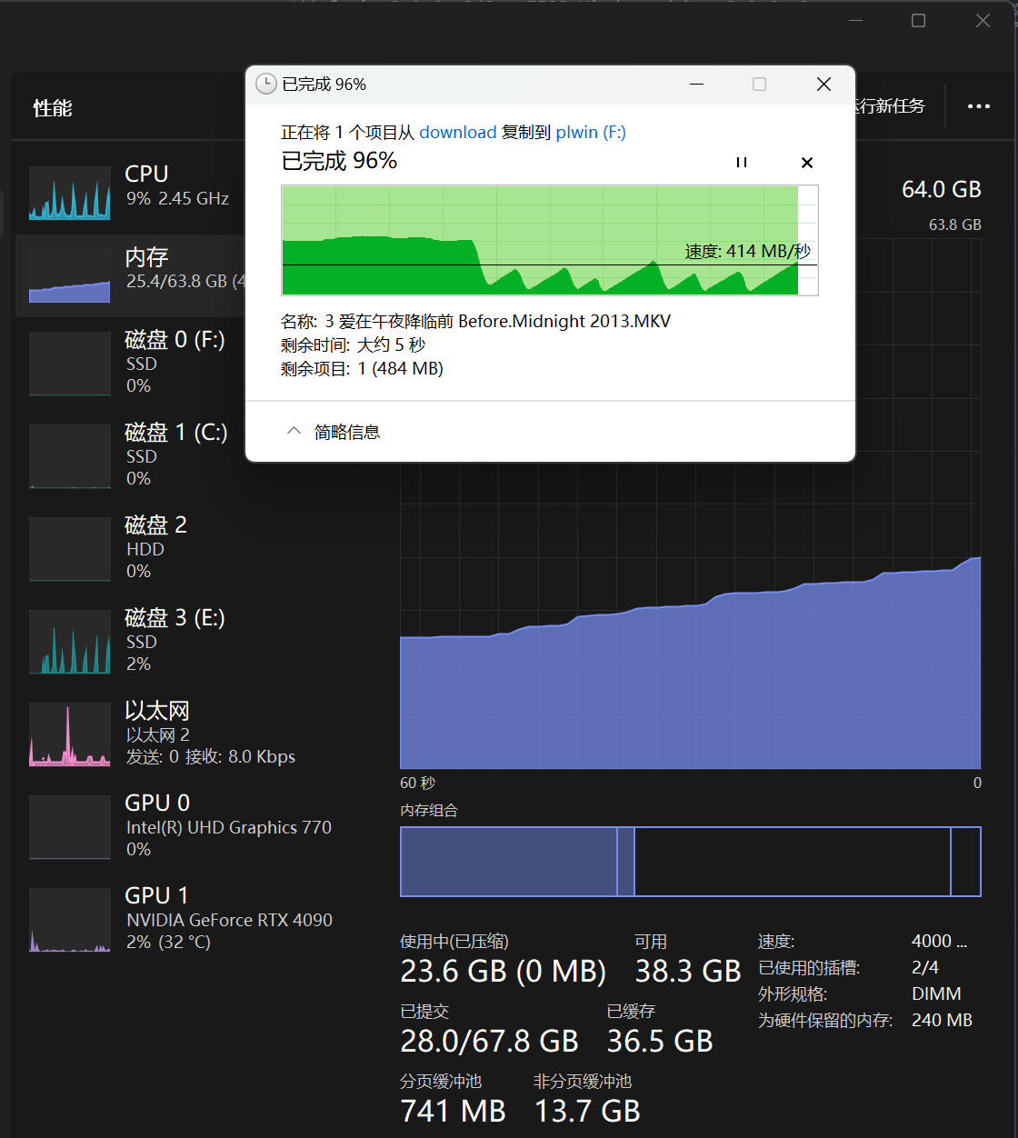
Task: Select GPU 0 Intel UHD Graphics 770
Action: point(227,825)
